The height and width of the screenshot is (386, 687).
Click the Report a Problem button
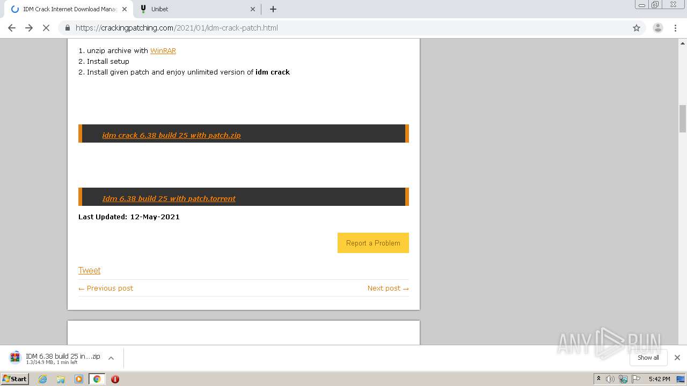373,243
